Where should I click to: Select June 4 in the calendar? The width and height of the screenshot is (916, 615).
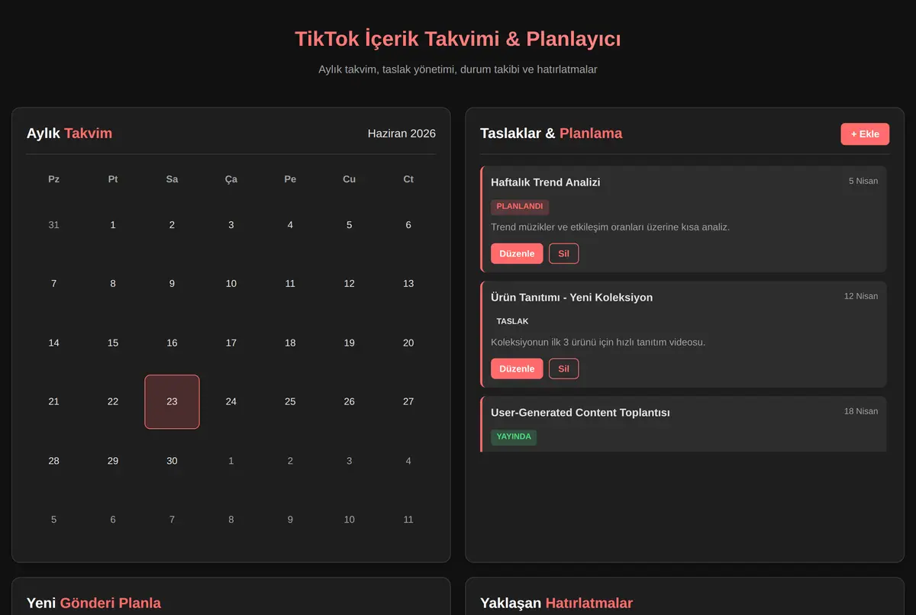click(x=290, y=224)
